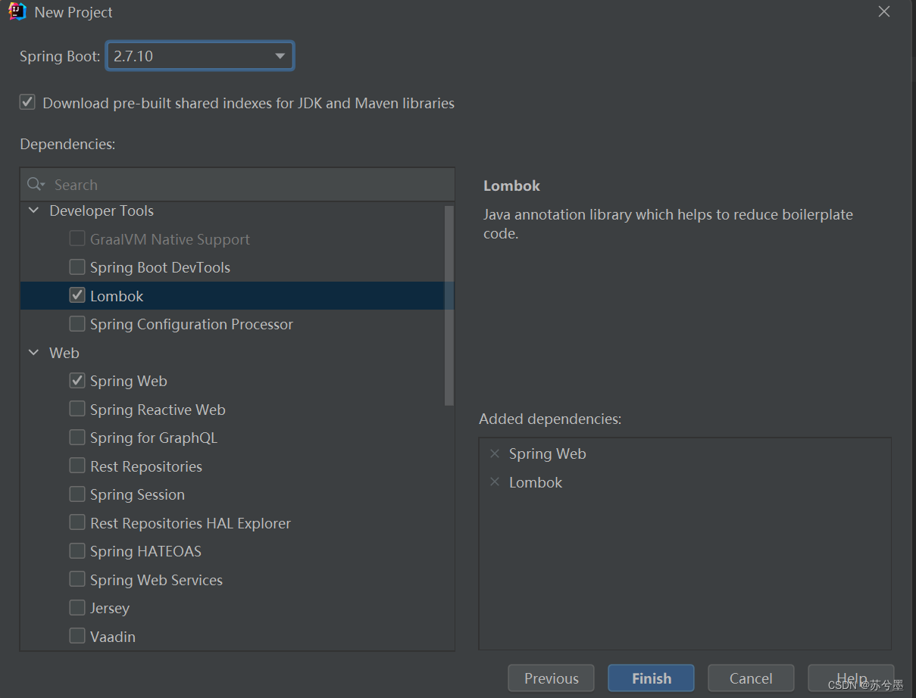Click the Finish button
916x698 pixels.
(651, 678)
